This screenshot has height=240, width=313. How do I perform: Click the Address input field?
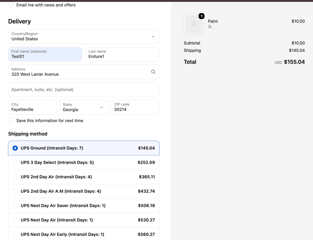coord(84,72)
